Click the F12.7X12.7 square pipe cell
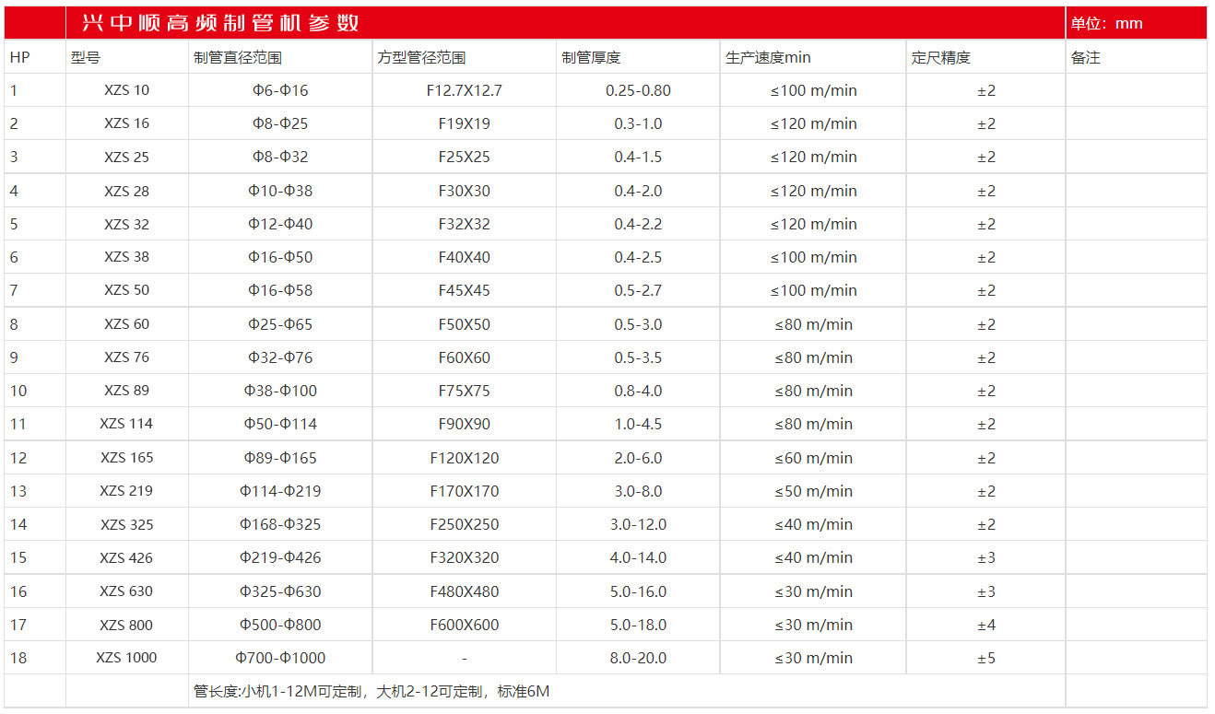1215x714 pixels. coord(464,90)
